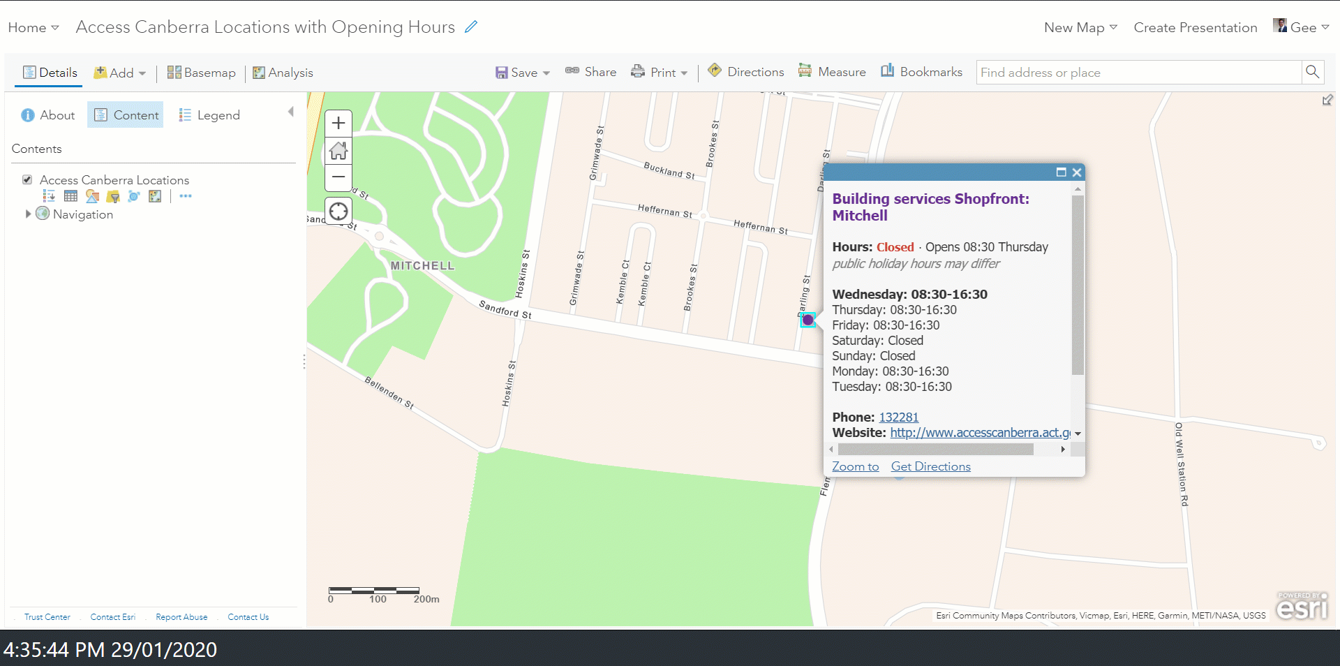Click the Contact Us footer link
The image size is (1340, 666).
(x=248, y=617)
